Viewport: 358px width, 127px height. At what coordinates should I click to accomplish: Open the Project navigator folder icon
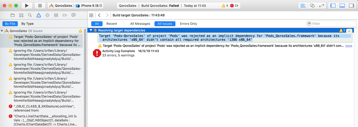[x=13, y=15]
